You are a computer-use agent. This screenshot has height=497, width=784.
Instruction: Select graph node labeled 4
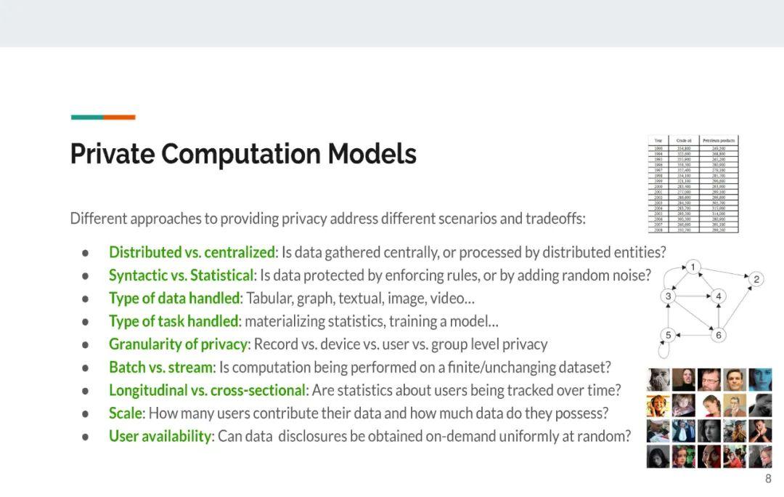click(719, 296)
